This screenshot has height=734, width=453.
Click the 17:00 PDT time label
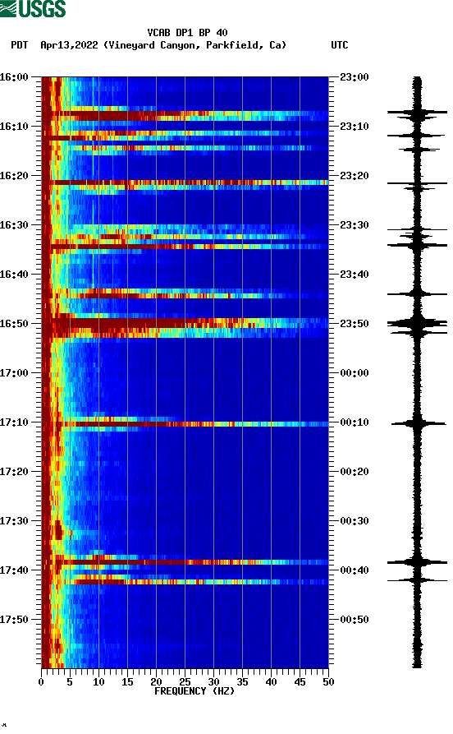pos(14,373)
